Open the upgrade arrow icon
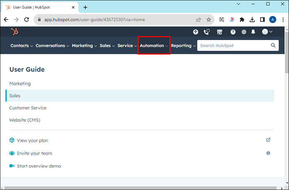Image resolution: width=289 pixels, height=190 pixels. pos(195,32)
